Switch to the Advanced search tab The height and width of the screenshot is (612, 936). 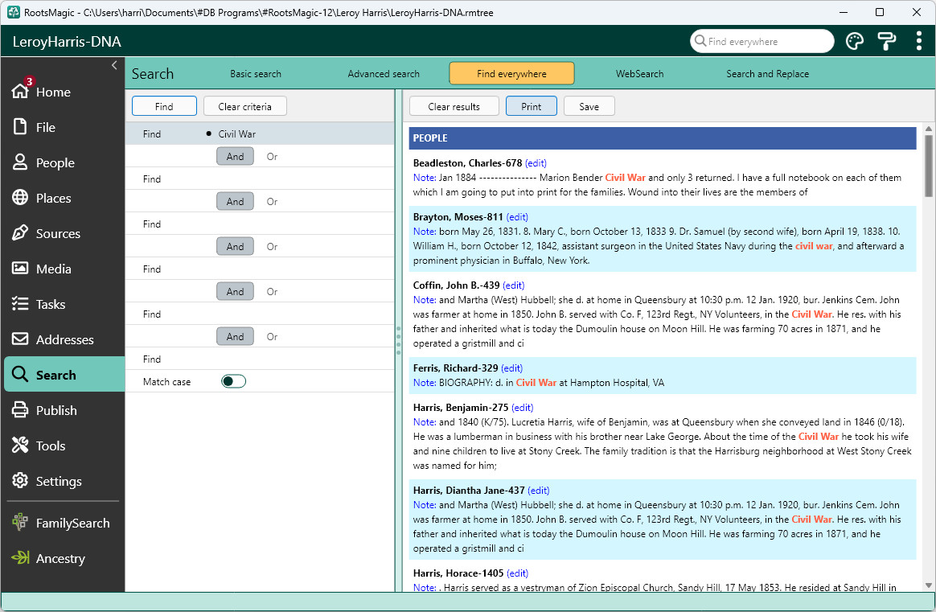[x=384, y=74]
